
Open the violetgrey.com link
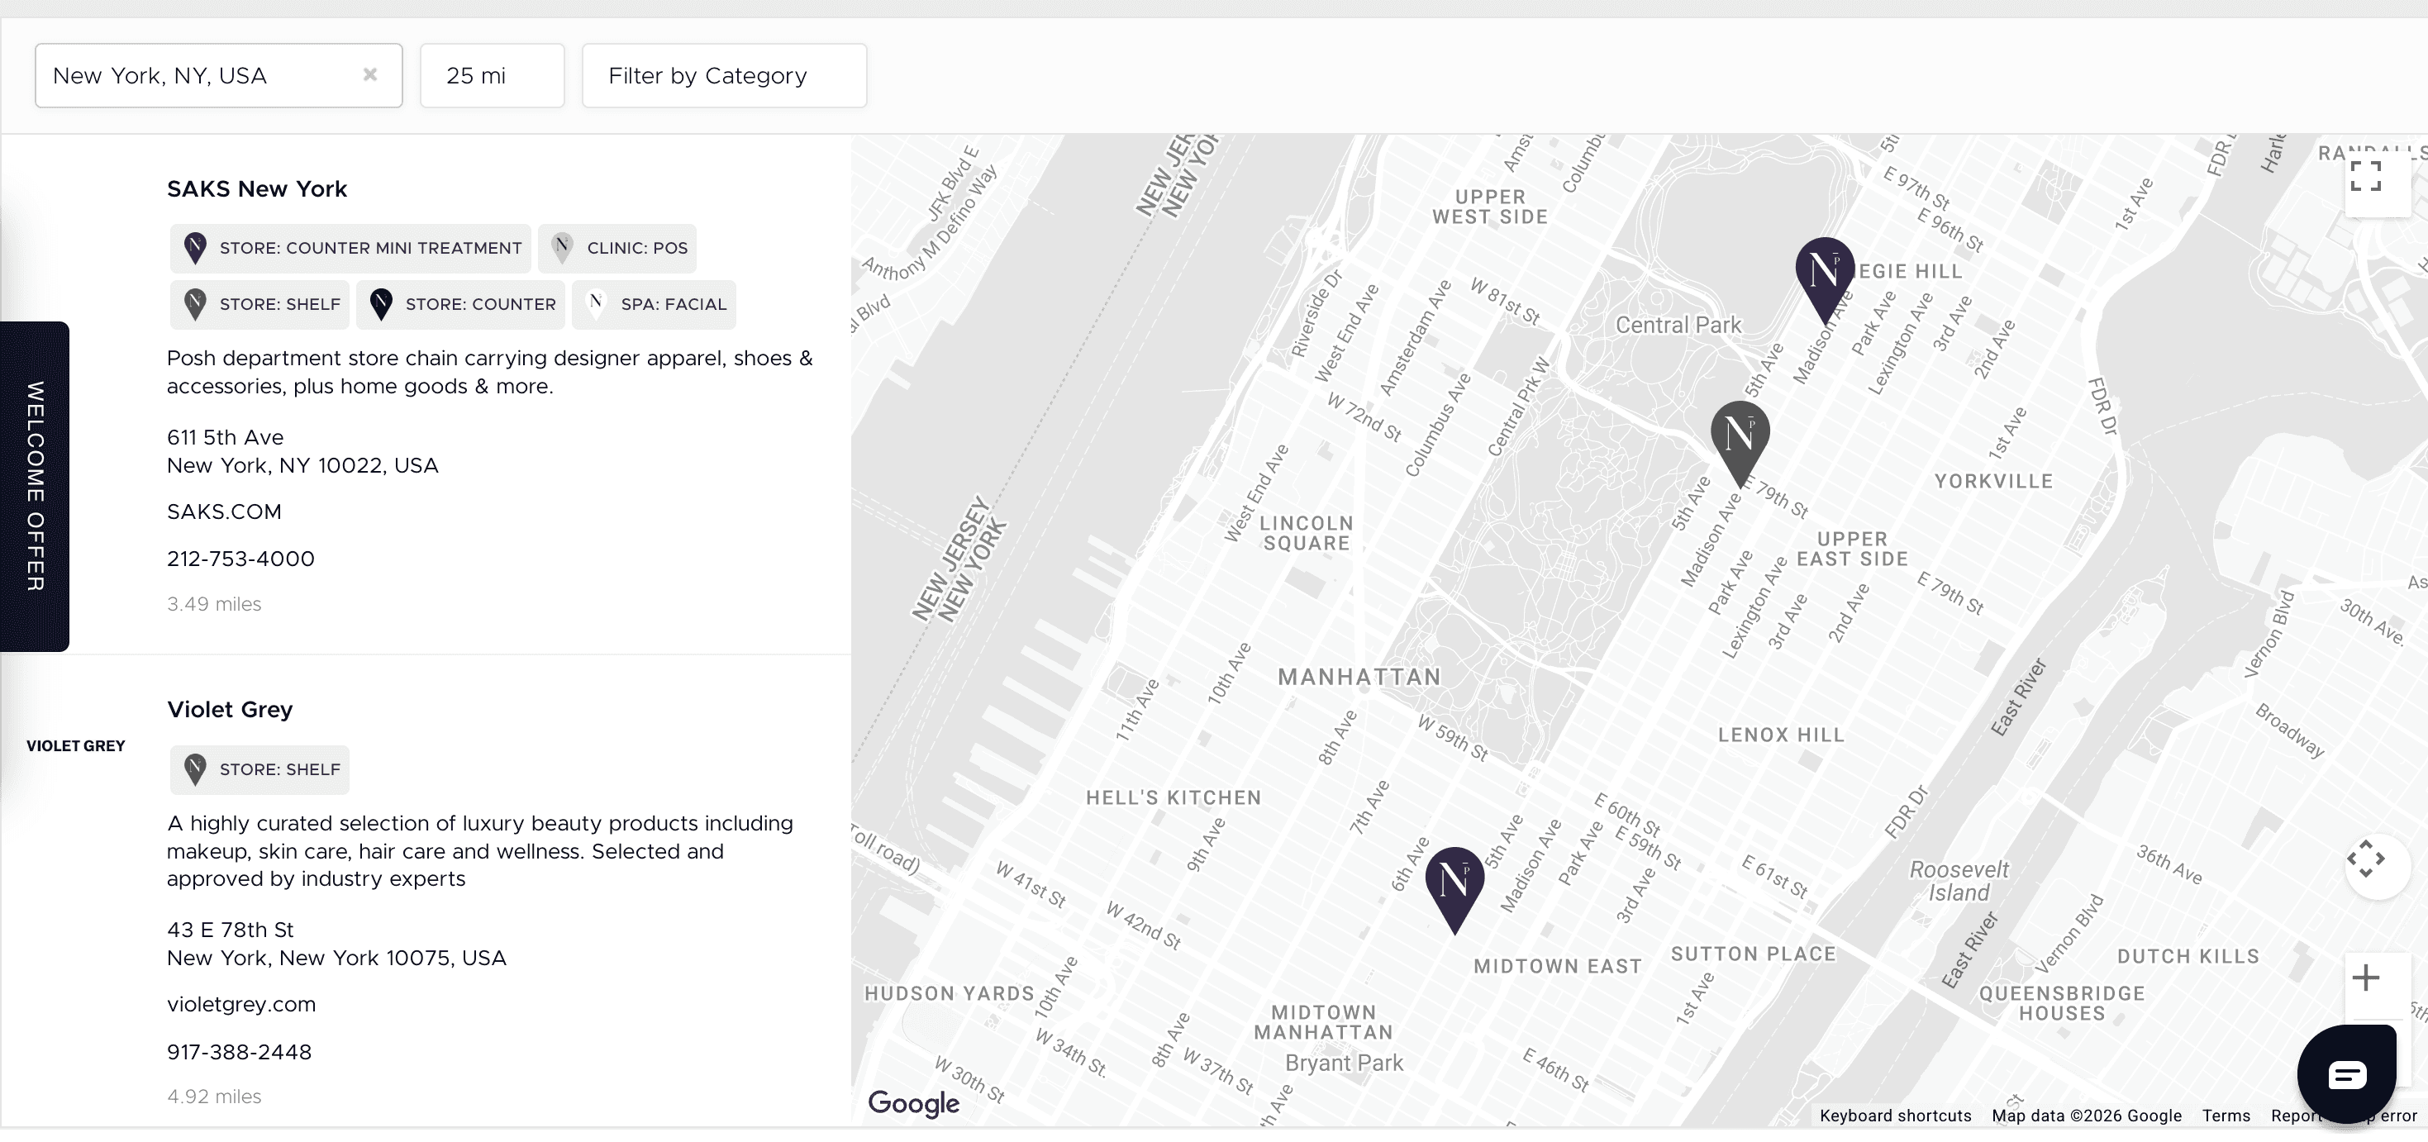click(241, 1005)
